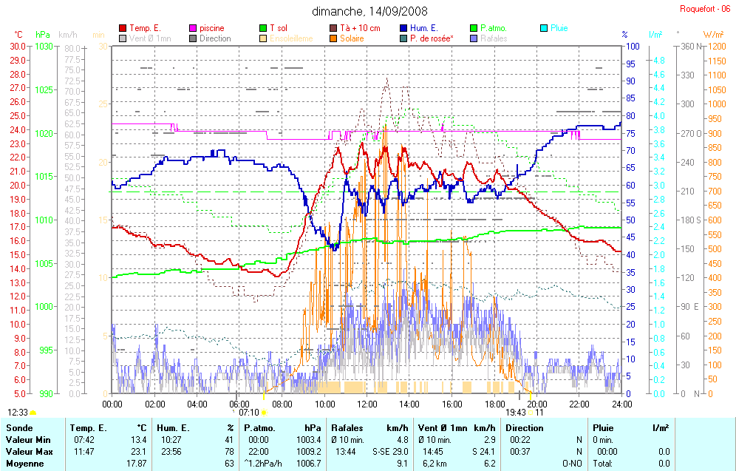Click the 04:00 time axis label
Image resolution: width=736 pixels, height=471 pixels.
197,404
